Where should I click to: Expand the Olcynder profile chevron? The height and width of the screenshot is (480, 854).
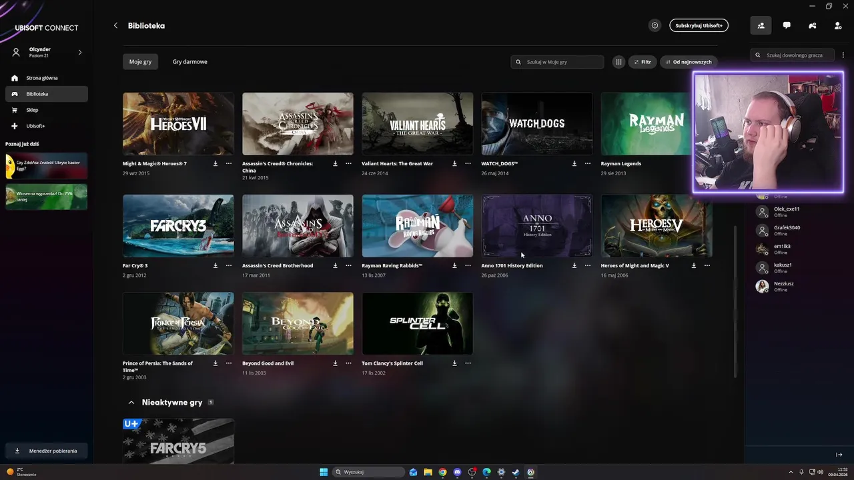pos(80,52)
